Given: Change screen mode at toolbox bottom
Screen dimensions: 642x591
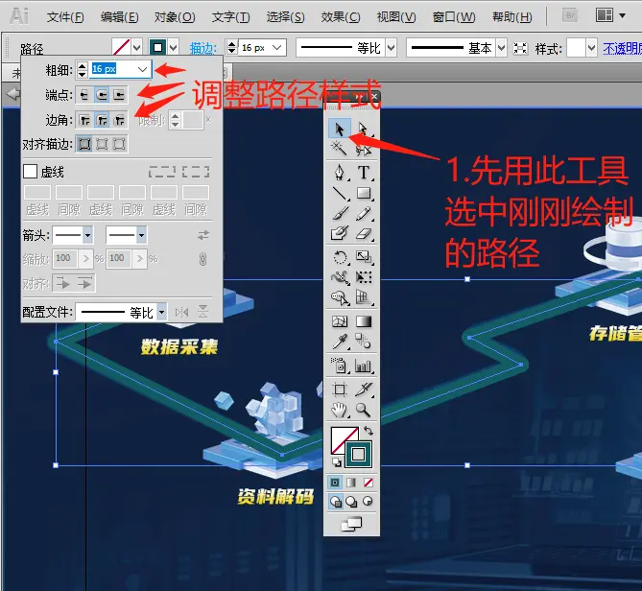Looking at the screenshot, I should pos(351,524).
